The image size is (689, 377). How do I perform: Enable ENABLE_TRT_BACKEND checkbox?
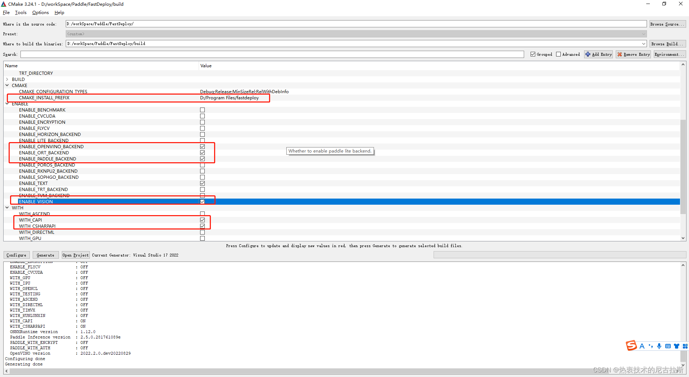coord(202,190)
